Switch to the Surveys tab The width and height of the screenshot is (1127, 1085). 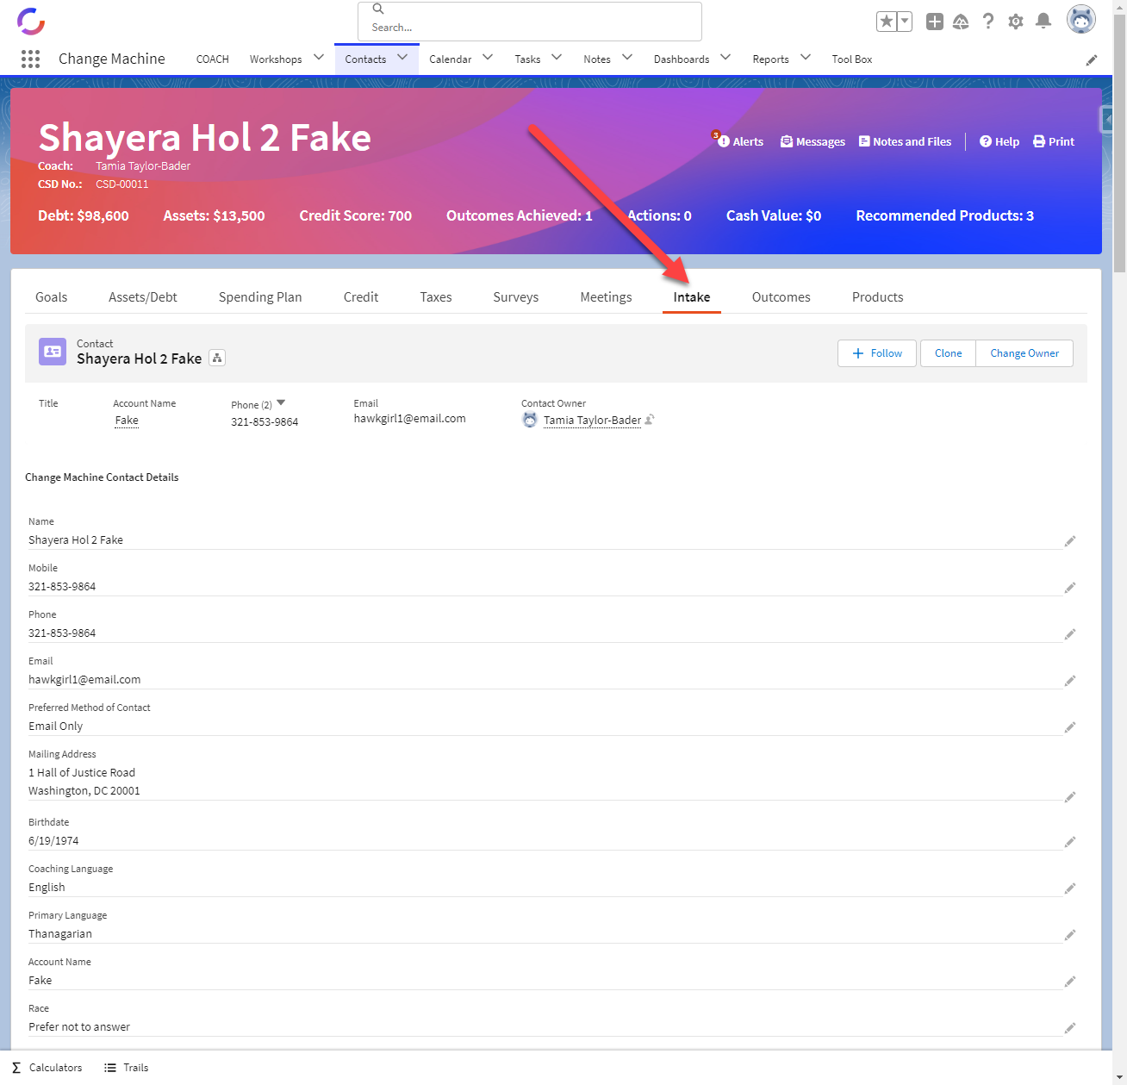point(516,297)
